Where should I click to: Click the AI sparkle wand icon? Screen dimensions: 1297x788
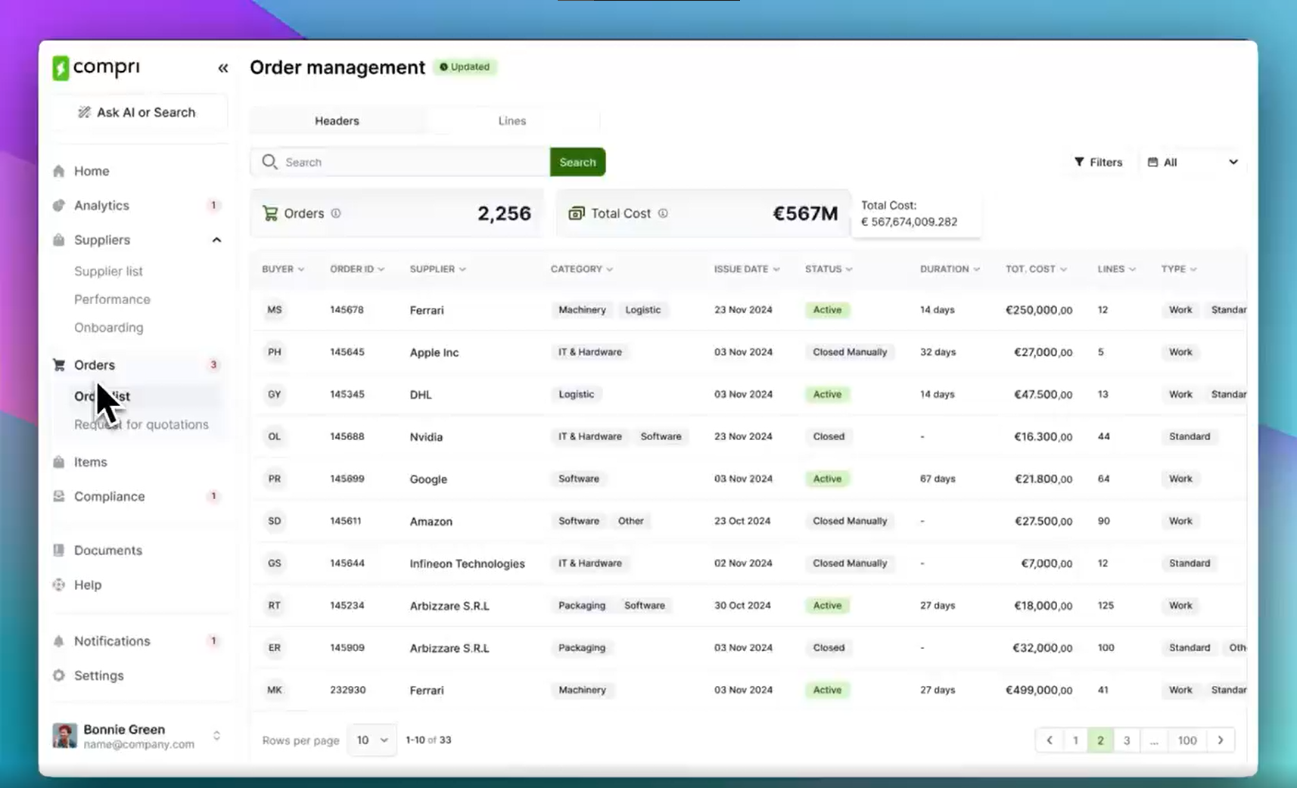point(84,112)
